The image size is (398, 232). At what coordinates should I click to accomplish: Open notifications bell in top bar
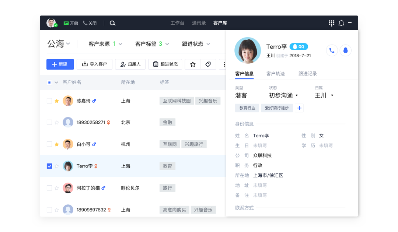(x=341, y=23)
